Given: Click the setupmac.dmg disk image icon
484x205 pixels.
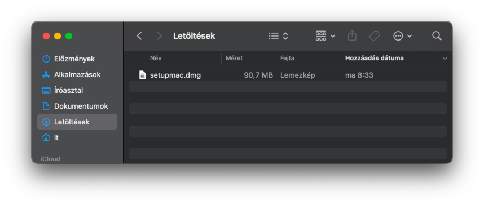Looking at the screenshot, I should pos(142,75).
